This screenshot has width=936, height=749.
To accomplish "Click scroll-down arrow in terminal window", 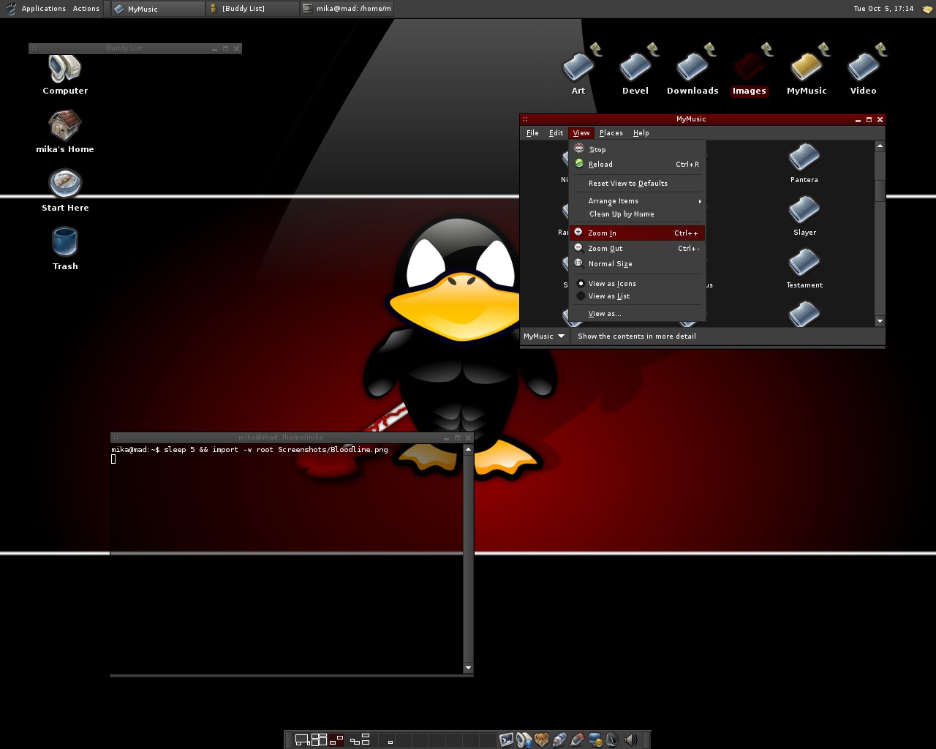I will (468, 668).
